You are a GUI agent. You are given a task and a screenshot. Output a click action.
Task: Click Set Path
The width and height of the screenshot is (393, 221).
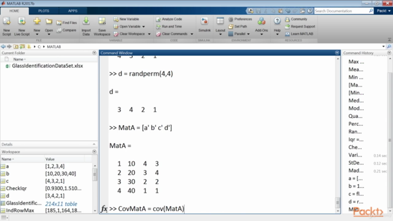[x=238, y=26]
